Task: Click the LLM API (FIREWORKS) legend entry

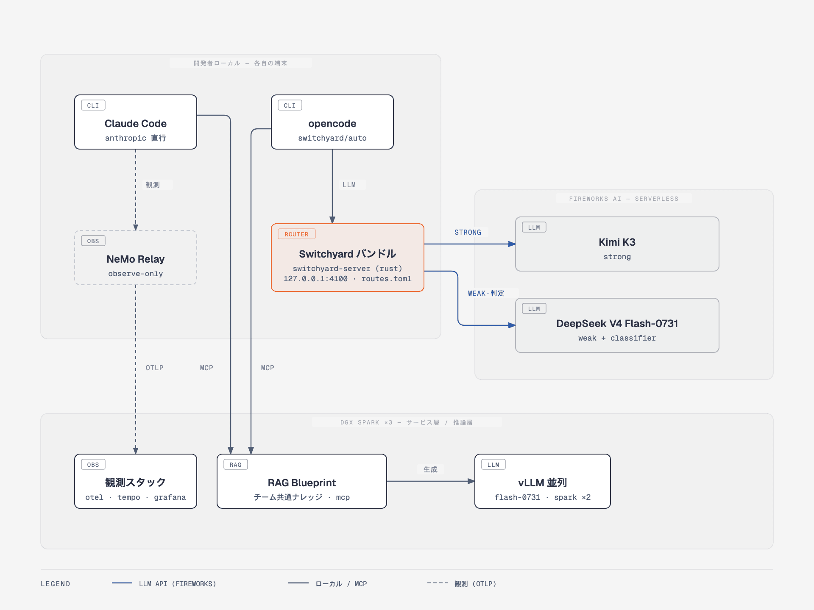Action: coord(178,584)
